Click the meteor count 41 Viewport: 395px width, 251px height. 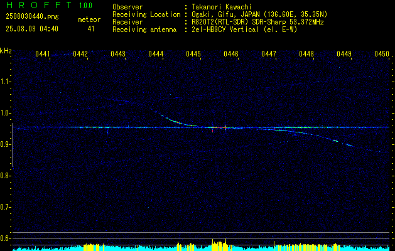pos(91,29)
